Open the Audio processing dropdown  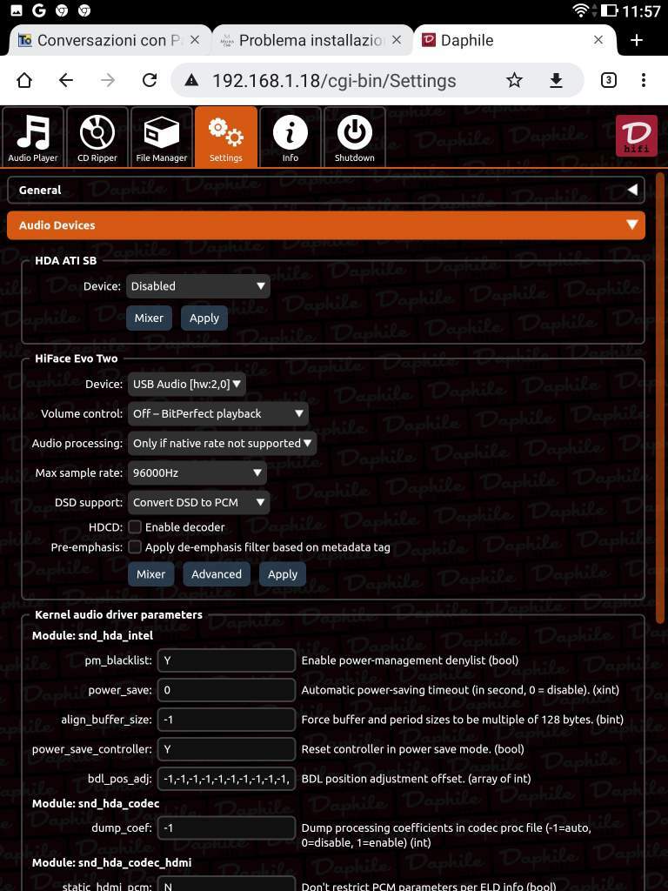(222, 443)
